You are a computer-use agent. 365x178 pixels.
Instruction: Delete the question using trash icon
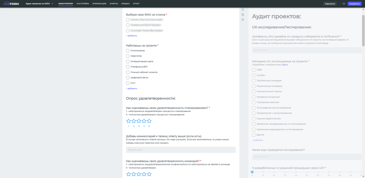point(243,20)
